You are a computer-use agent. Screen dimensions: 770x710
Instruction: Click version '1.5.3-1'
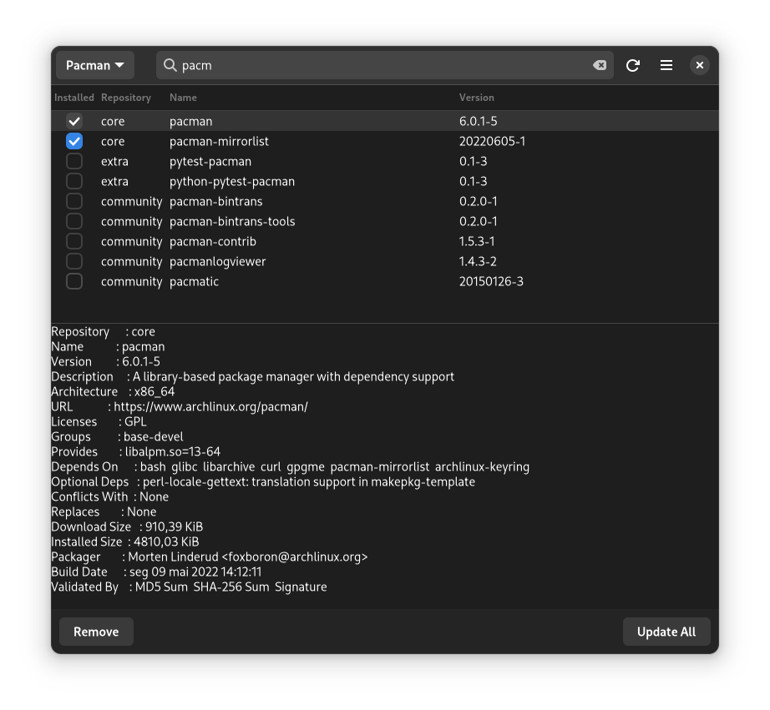[x=477, y=241]
